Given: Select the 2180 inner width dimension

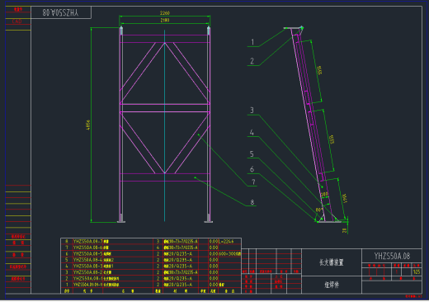Looking at the screenshot, I should tap(165, 20).
